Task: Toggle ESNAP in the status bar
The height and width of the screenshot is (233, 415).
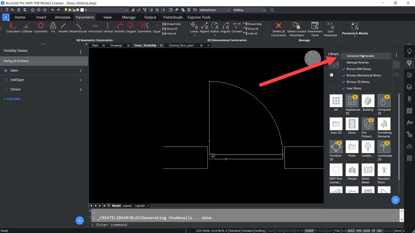Action: pos(311,231)
